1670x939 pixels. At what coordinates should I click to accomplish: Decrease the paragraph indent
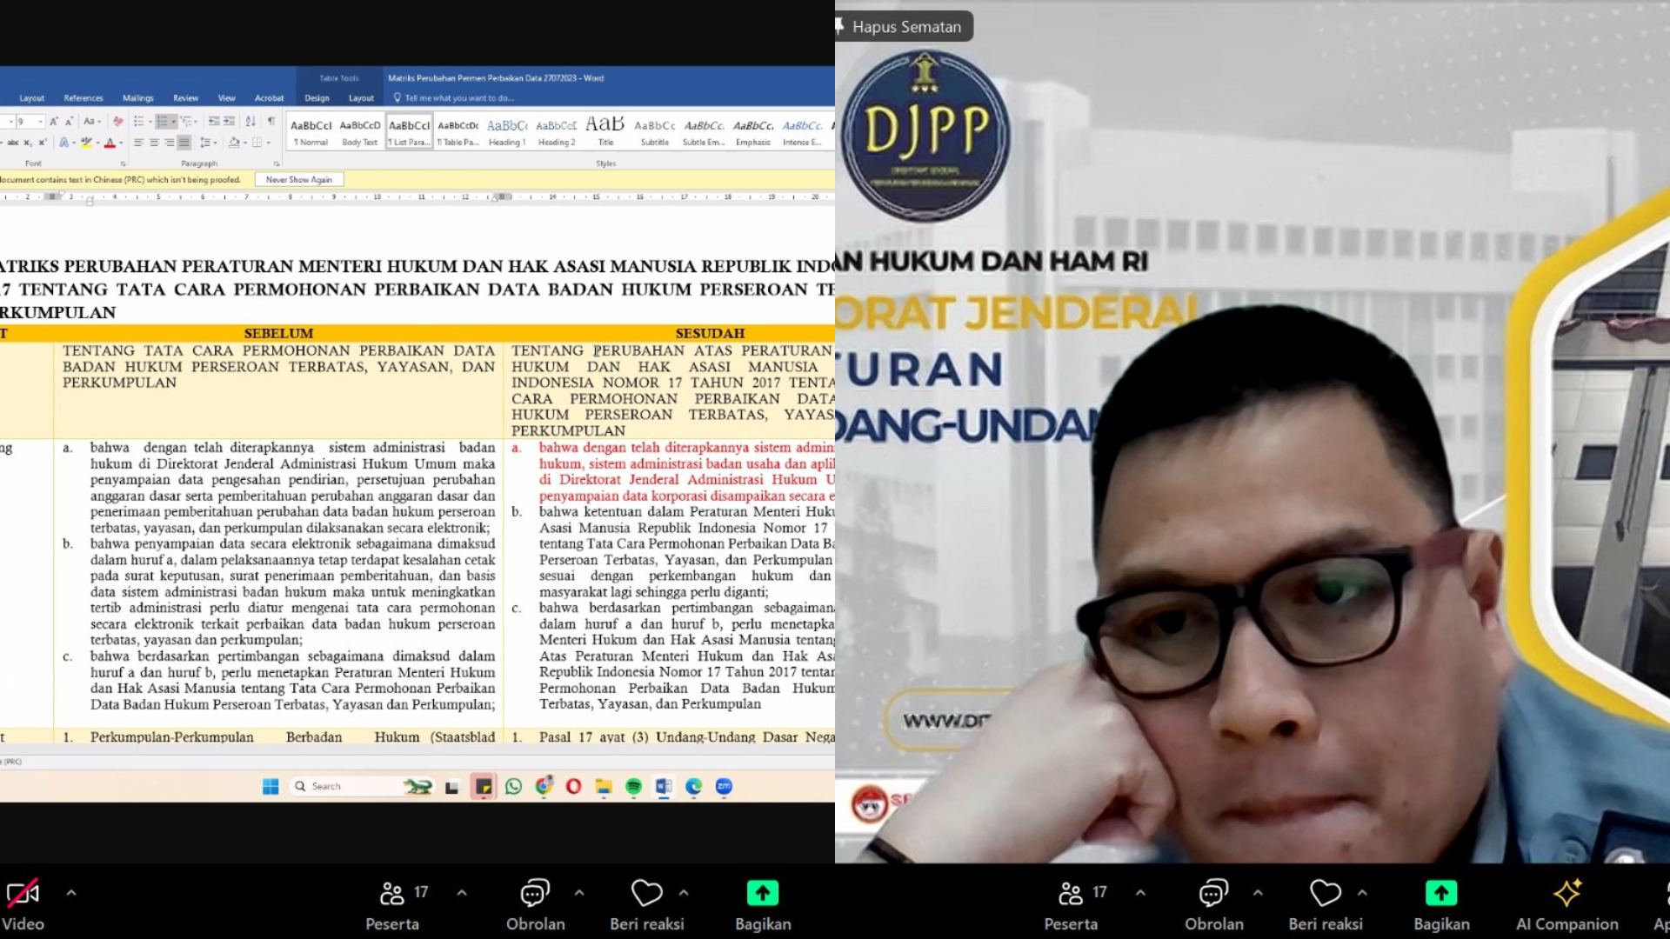tap(214, 122)
